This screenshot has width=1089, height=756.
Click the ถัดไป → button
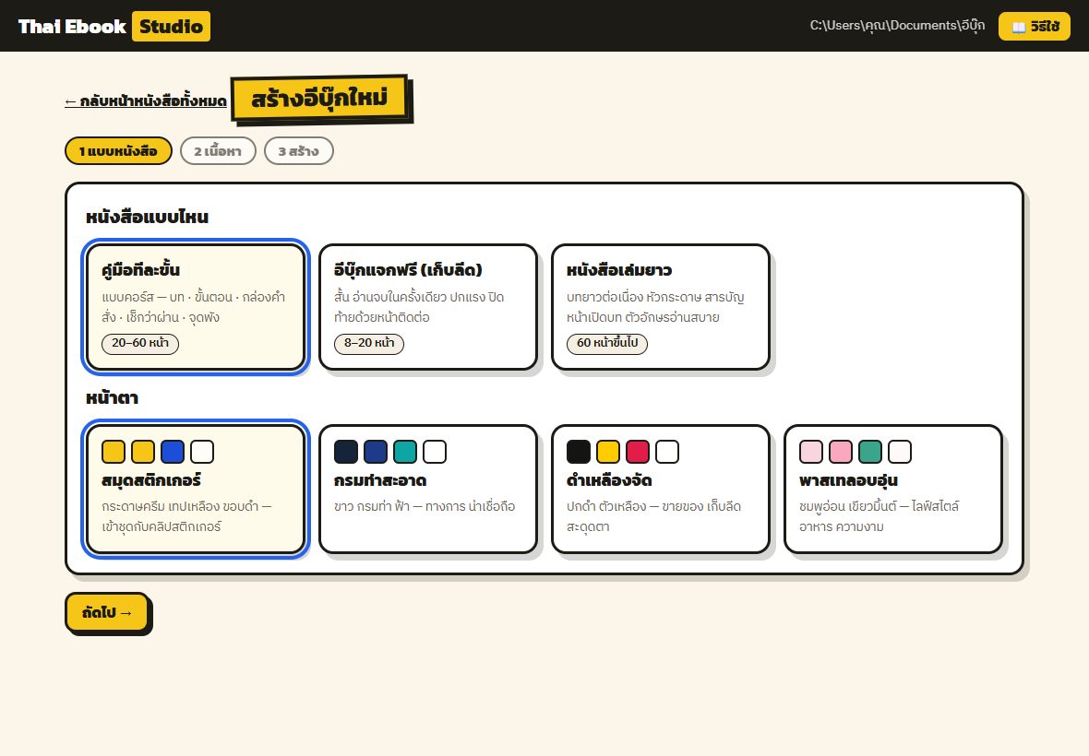coord(107,612)
